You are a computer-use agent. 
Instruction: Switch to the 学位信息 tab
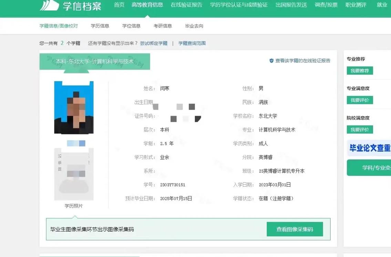(x=131, y=26)
